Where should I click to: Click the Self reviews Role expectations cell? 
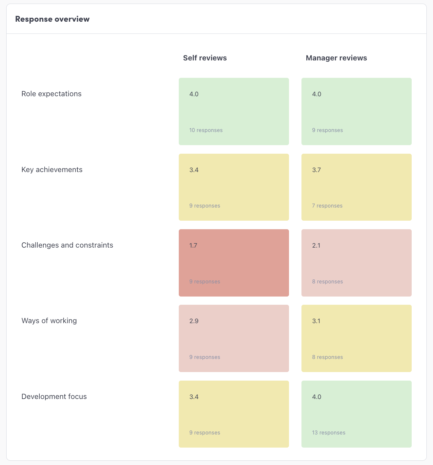pos(234,111)
